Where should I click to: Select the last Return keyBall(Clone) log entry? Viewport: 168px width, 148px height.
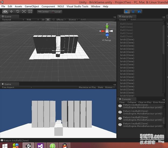point(140,125)
